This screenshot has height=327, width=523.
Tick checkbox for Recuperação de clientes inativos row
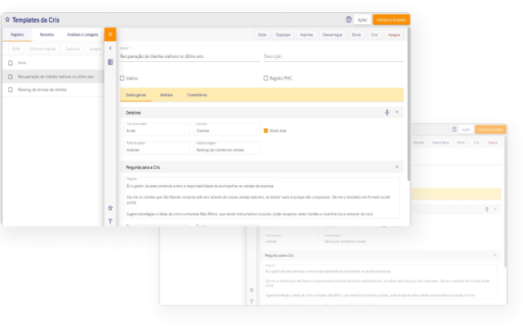click(x=10, y=77)
